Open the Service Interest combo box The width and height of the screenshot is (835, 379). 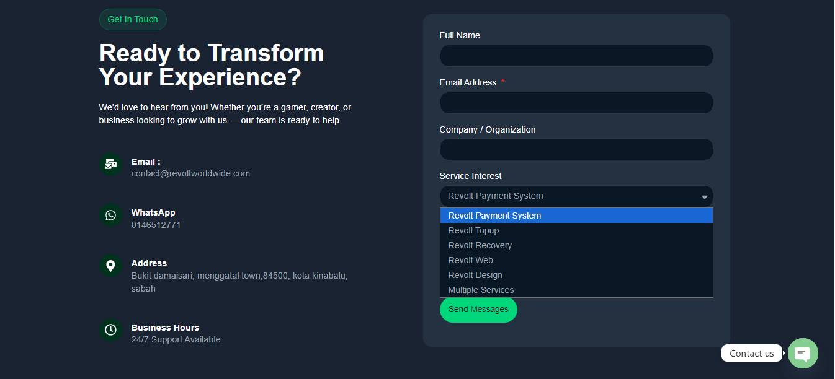(x=576, y=196)
